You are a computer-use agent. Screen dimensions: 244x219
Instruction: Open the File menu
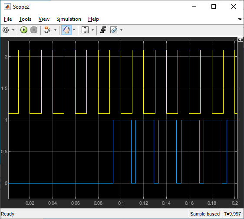8,19
